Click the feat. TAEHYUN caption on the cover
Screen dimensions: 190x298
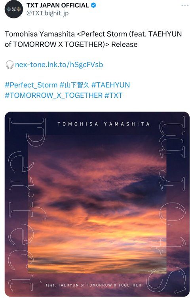click(93, 285)
